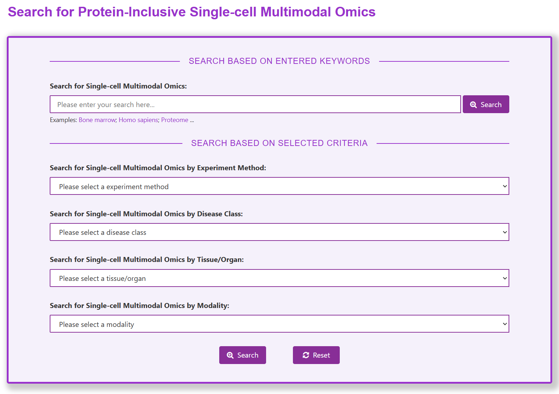Click the chevron arrow of the experiment method select
Viewport: 559px width, 394px height.
(505, 186)
